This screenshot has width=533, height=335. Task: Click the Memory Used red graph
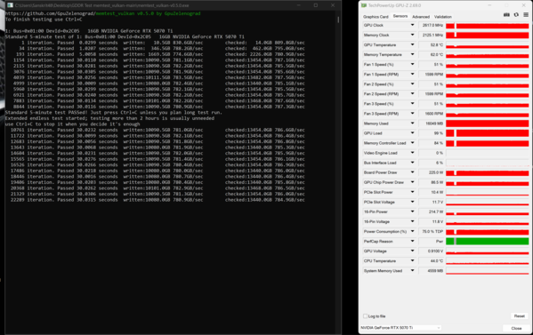[487, 124]
